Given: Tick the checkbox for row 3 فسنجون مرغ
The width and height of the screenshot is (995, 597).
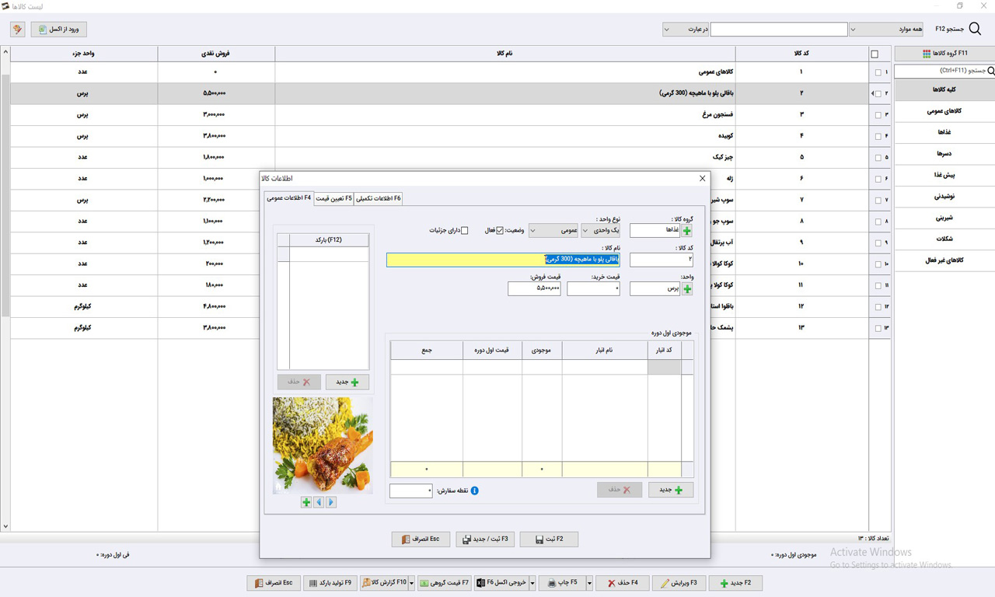Looking at the screenshot, I should (878, 115).
